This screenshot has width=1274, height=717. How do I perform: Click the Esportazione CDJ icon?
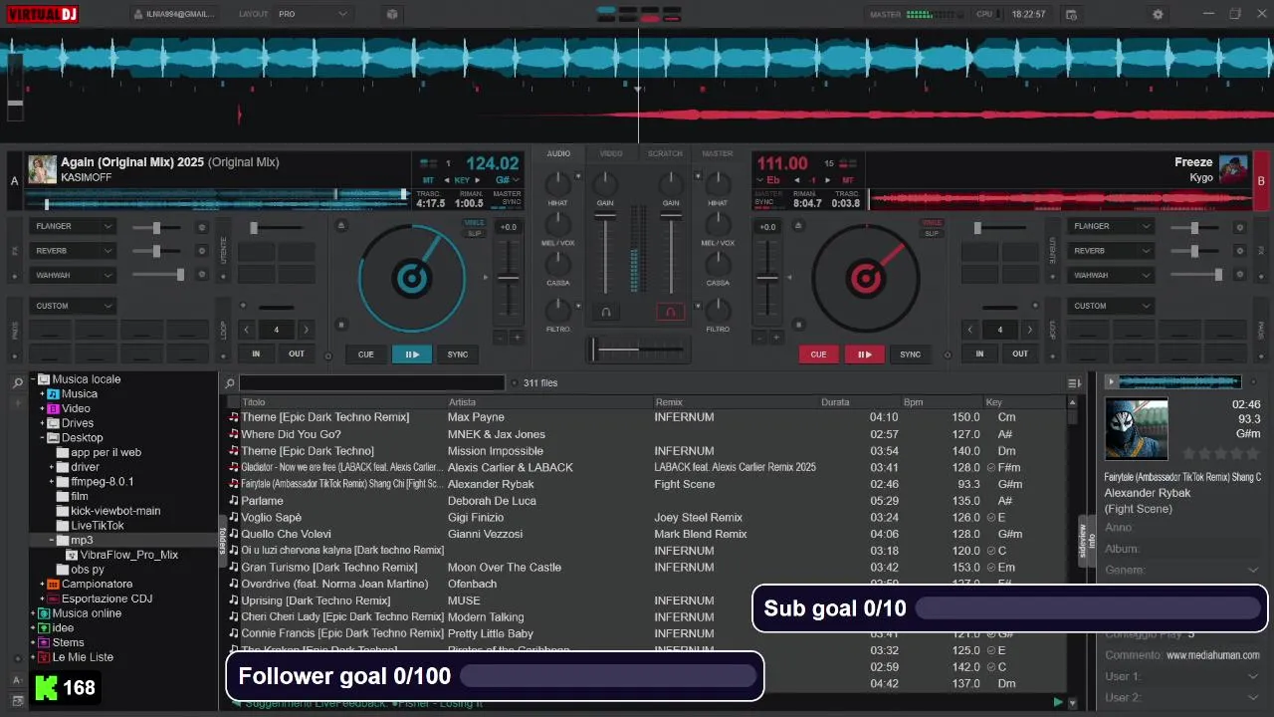click(x=54, y=599)
